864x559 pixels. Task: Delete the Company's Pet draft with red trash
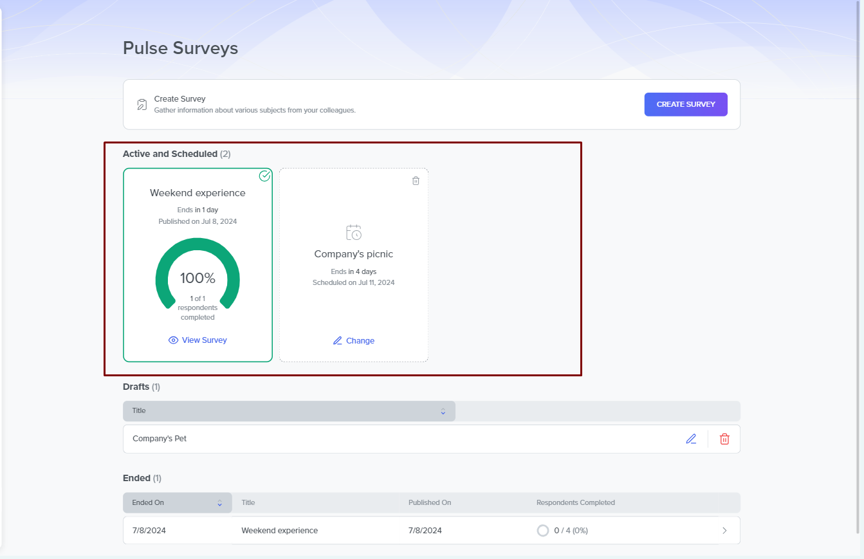click(x=724, y=439)
